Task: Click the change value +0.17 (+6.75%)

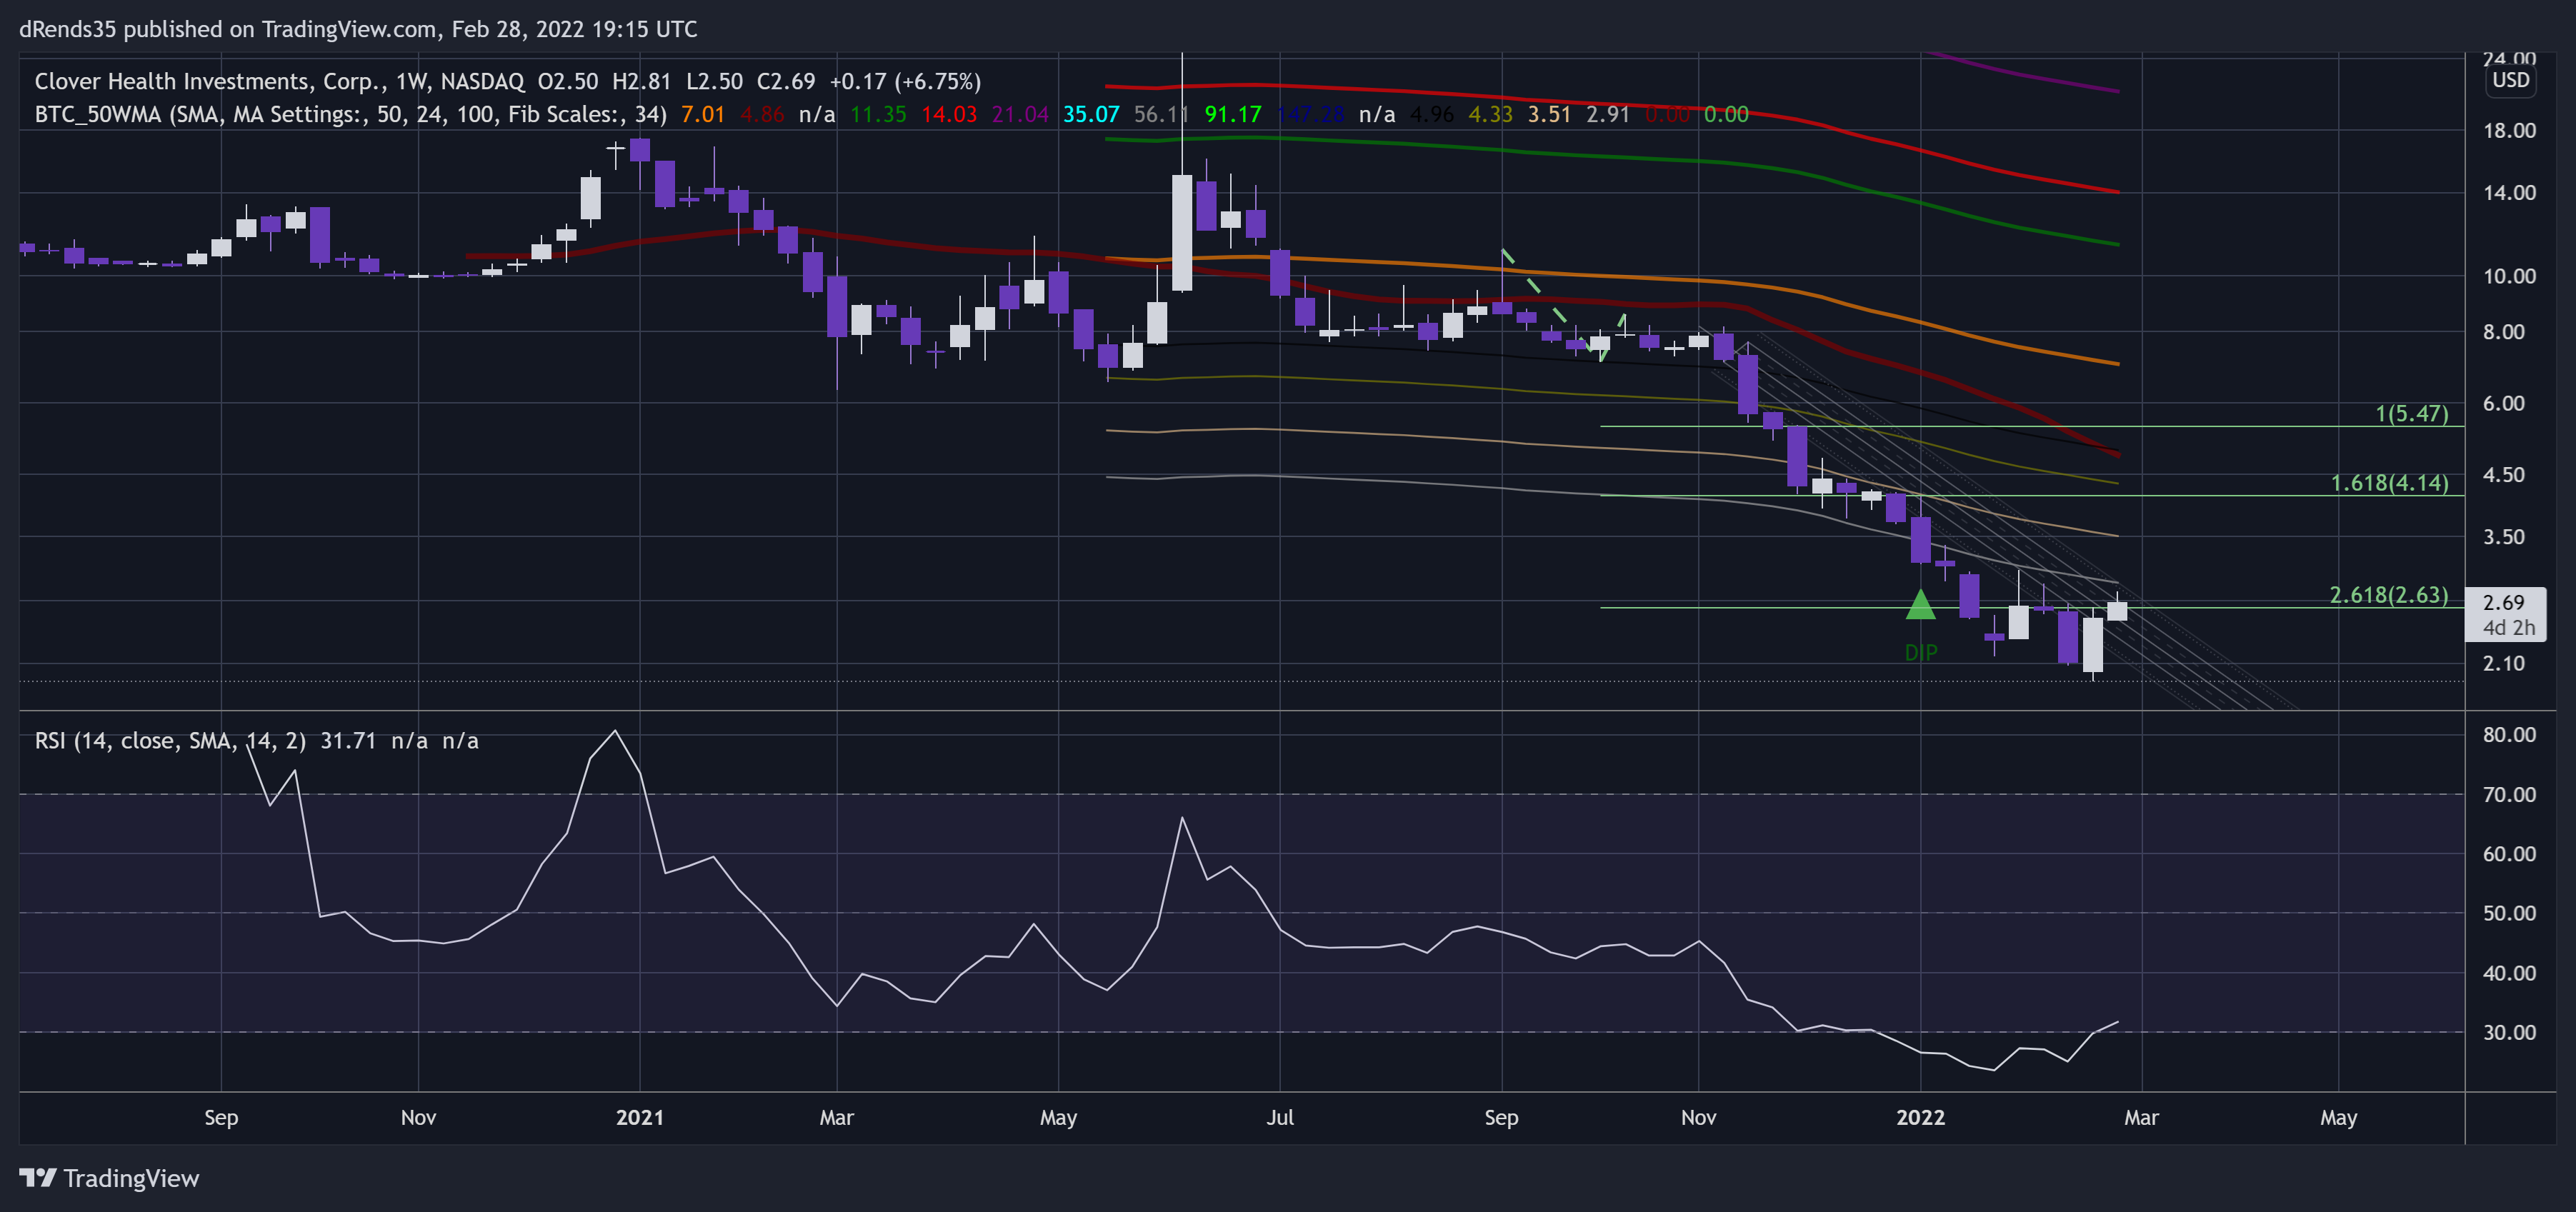Action: (905, 81)
